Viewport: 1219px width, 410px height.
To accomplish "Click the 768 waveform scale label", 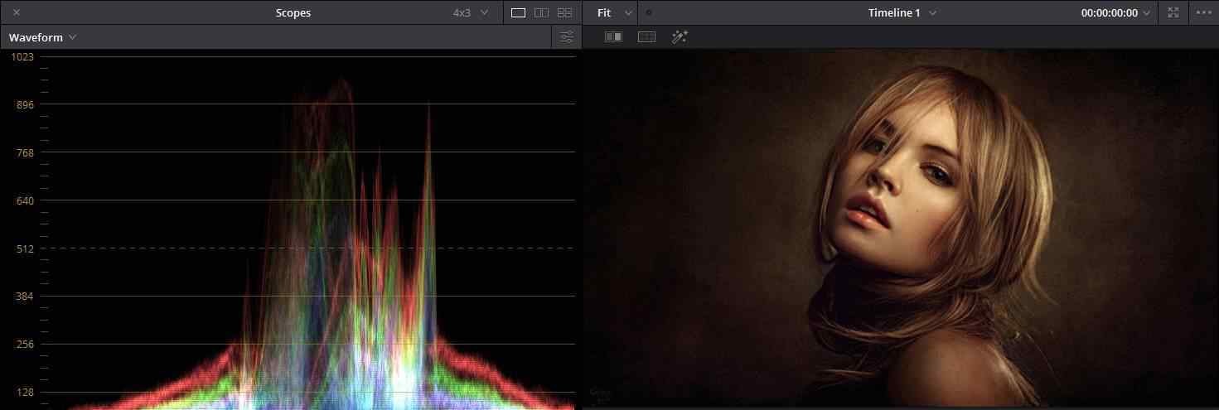I will click(25, 152).
